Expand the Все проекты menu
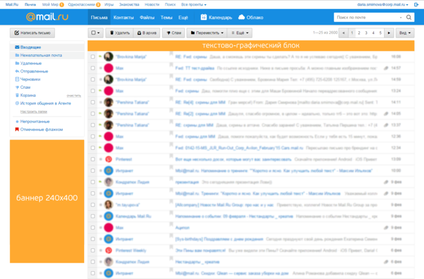Image resolution: width=424 pixels, height=279 pixels. pos(194,5)
